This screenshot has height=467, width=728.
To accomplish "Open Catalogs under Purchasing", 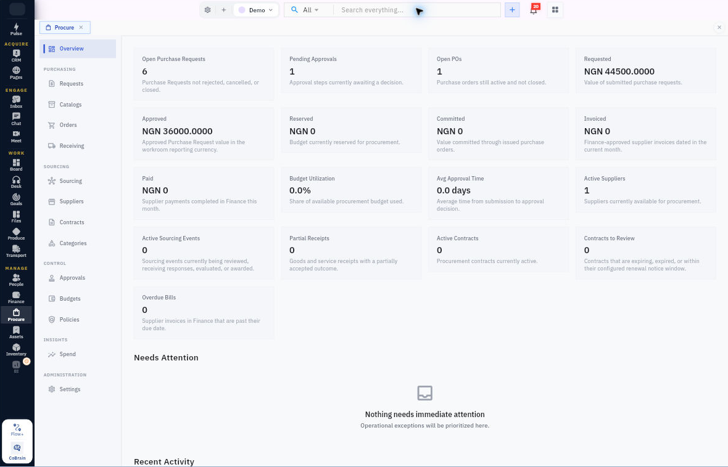I will (x=78, y=104).
